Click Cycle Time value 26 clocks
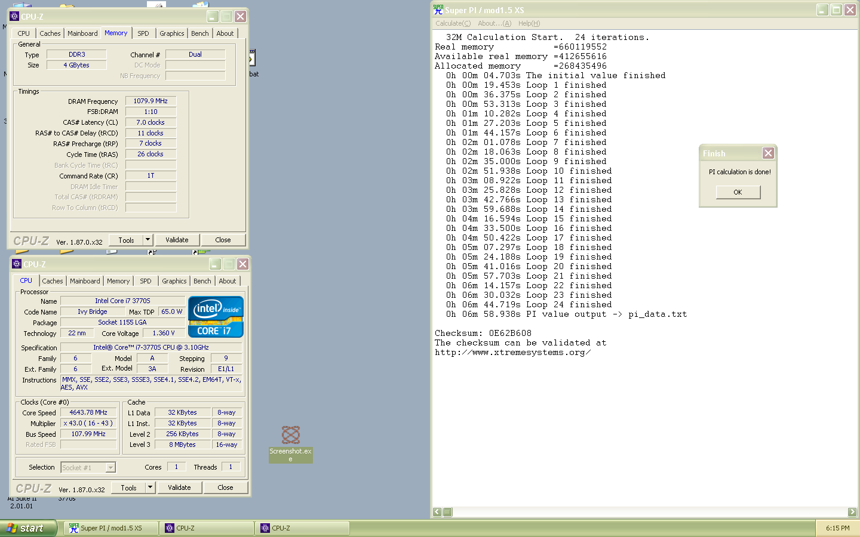Viewport: 860px width, 537px height. click(x=150, y=154)
